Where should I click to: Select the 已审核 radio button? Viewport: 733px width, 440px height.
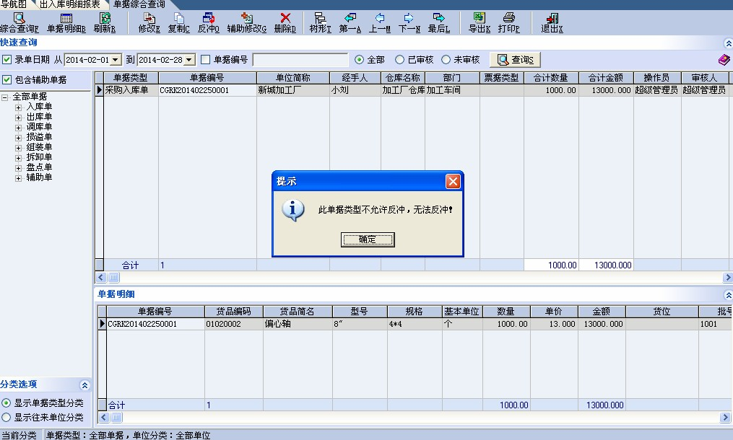(x=399, y=60)
